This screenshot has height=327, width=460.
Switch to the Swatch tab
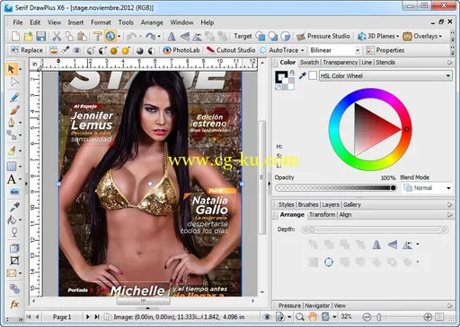click(x=309, y=62)
